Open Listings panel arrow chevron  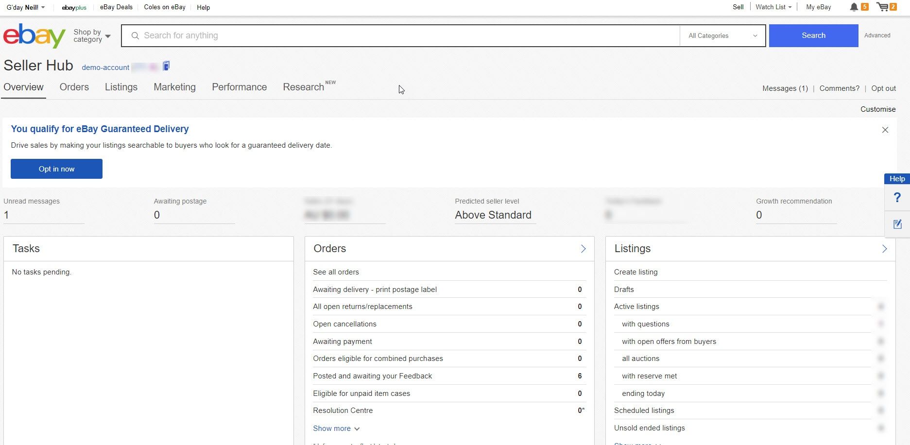(884, 249)
